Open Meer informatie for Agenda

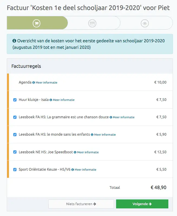point(47,82)
